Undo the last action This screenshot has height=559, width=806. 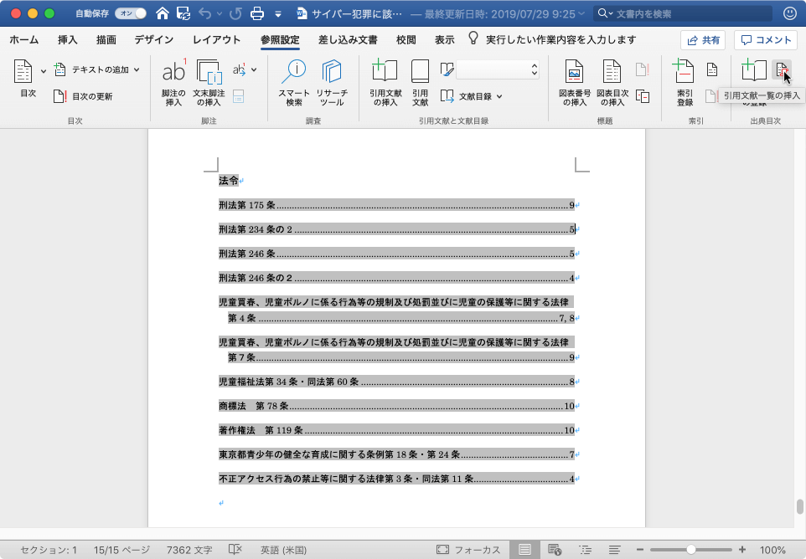(204, 13)
